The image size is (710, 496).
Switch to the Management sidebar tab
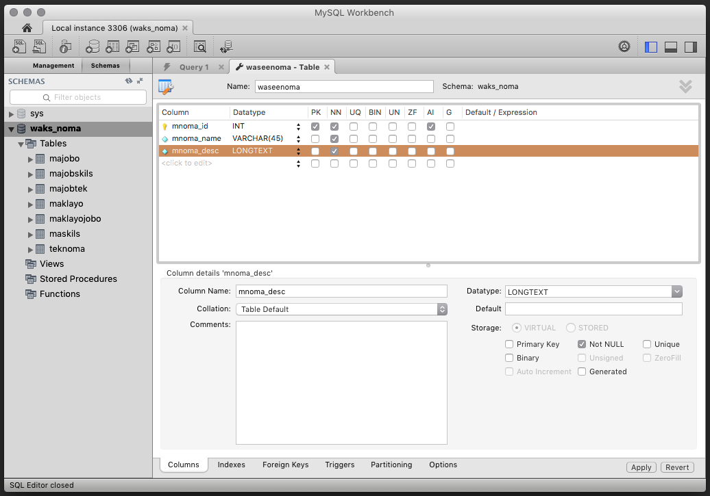[x=54, y=66]
